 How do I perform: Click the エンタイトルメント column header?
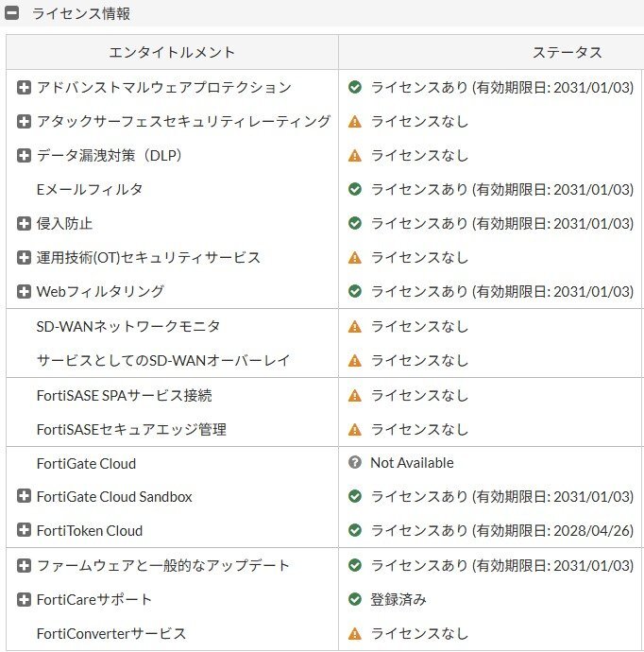[x=172, y=53]
